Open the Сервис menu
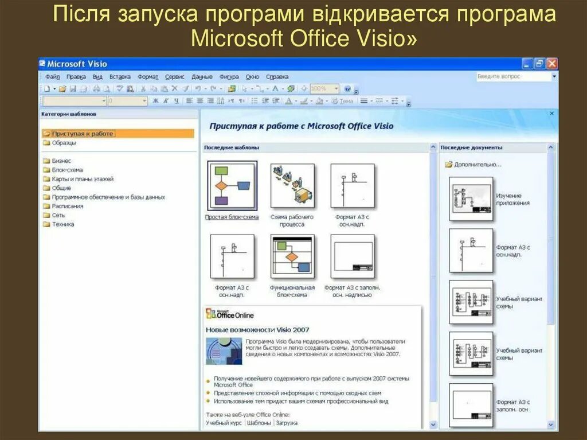 (x=174, y=76)
